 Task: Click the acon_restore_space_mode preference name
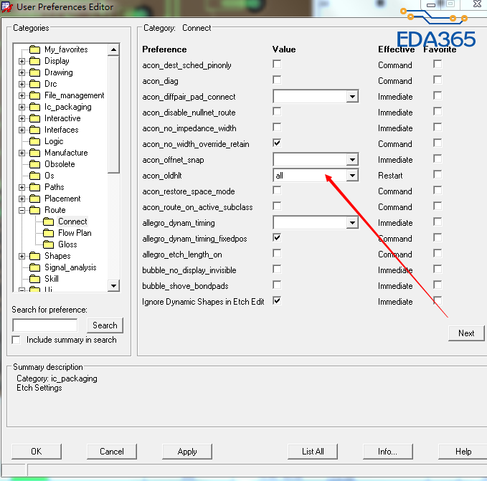pos(189,191)
